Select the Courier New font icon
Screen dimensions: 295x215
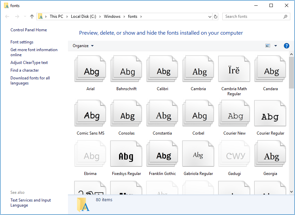[234, 113]
